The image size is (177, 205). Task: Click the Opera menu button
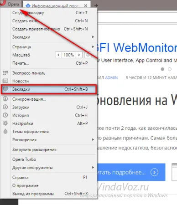tap(10, 4)
